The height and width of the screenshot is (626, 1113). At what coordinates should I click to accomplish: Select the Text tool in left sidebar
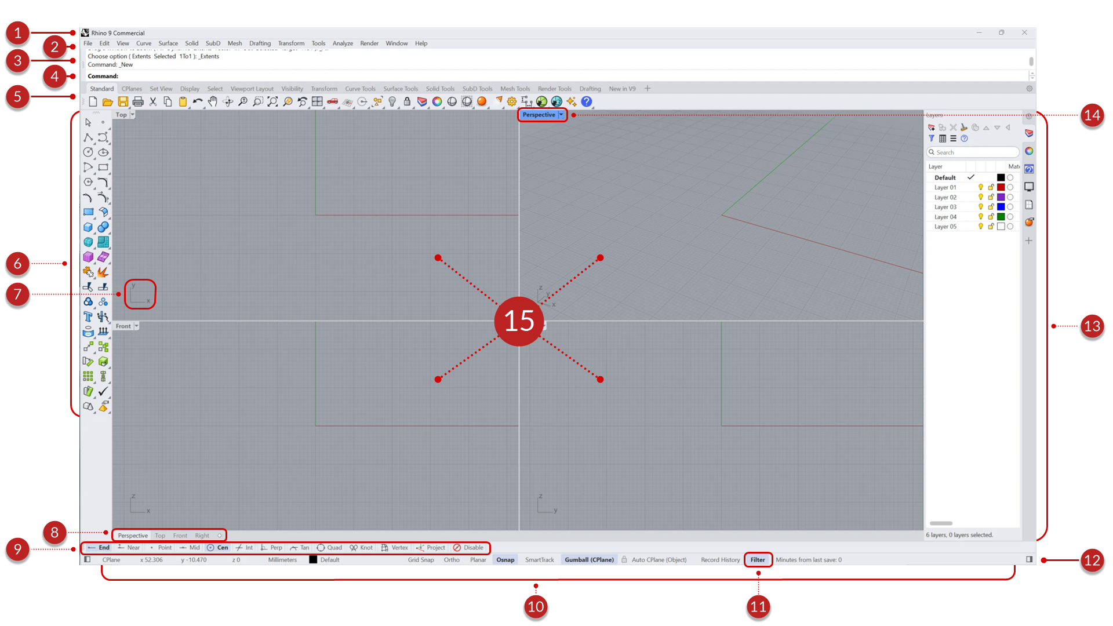click(x=88, y=316)
